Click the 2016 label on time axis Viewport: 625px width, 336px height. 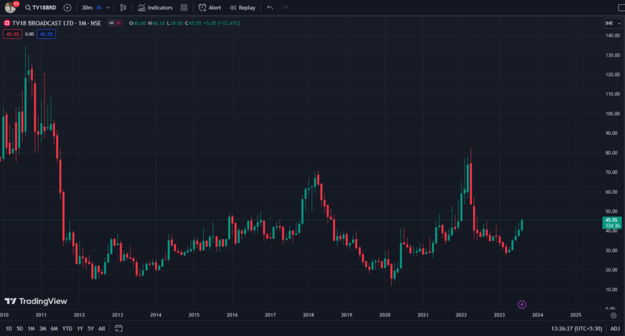[x=232, y=315]
